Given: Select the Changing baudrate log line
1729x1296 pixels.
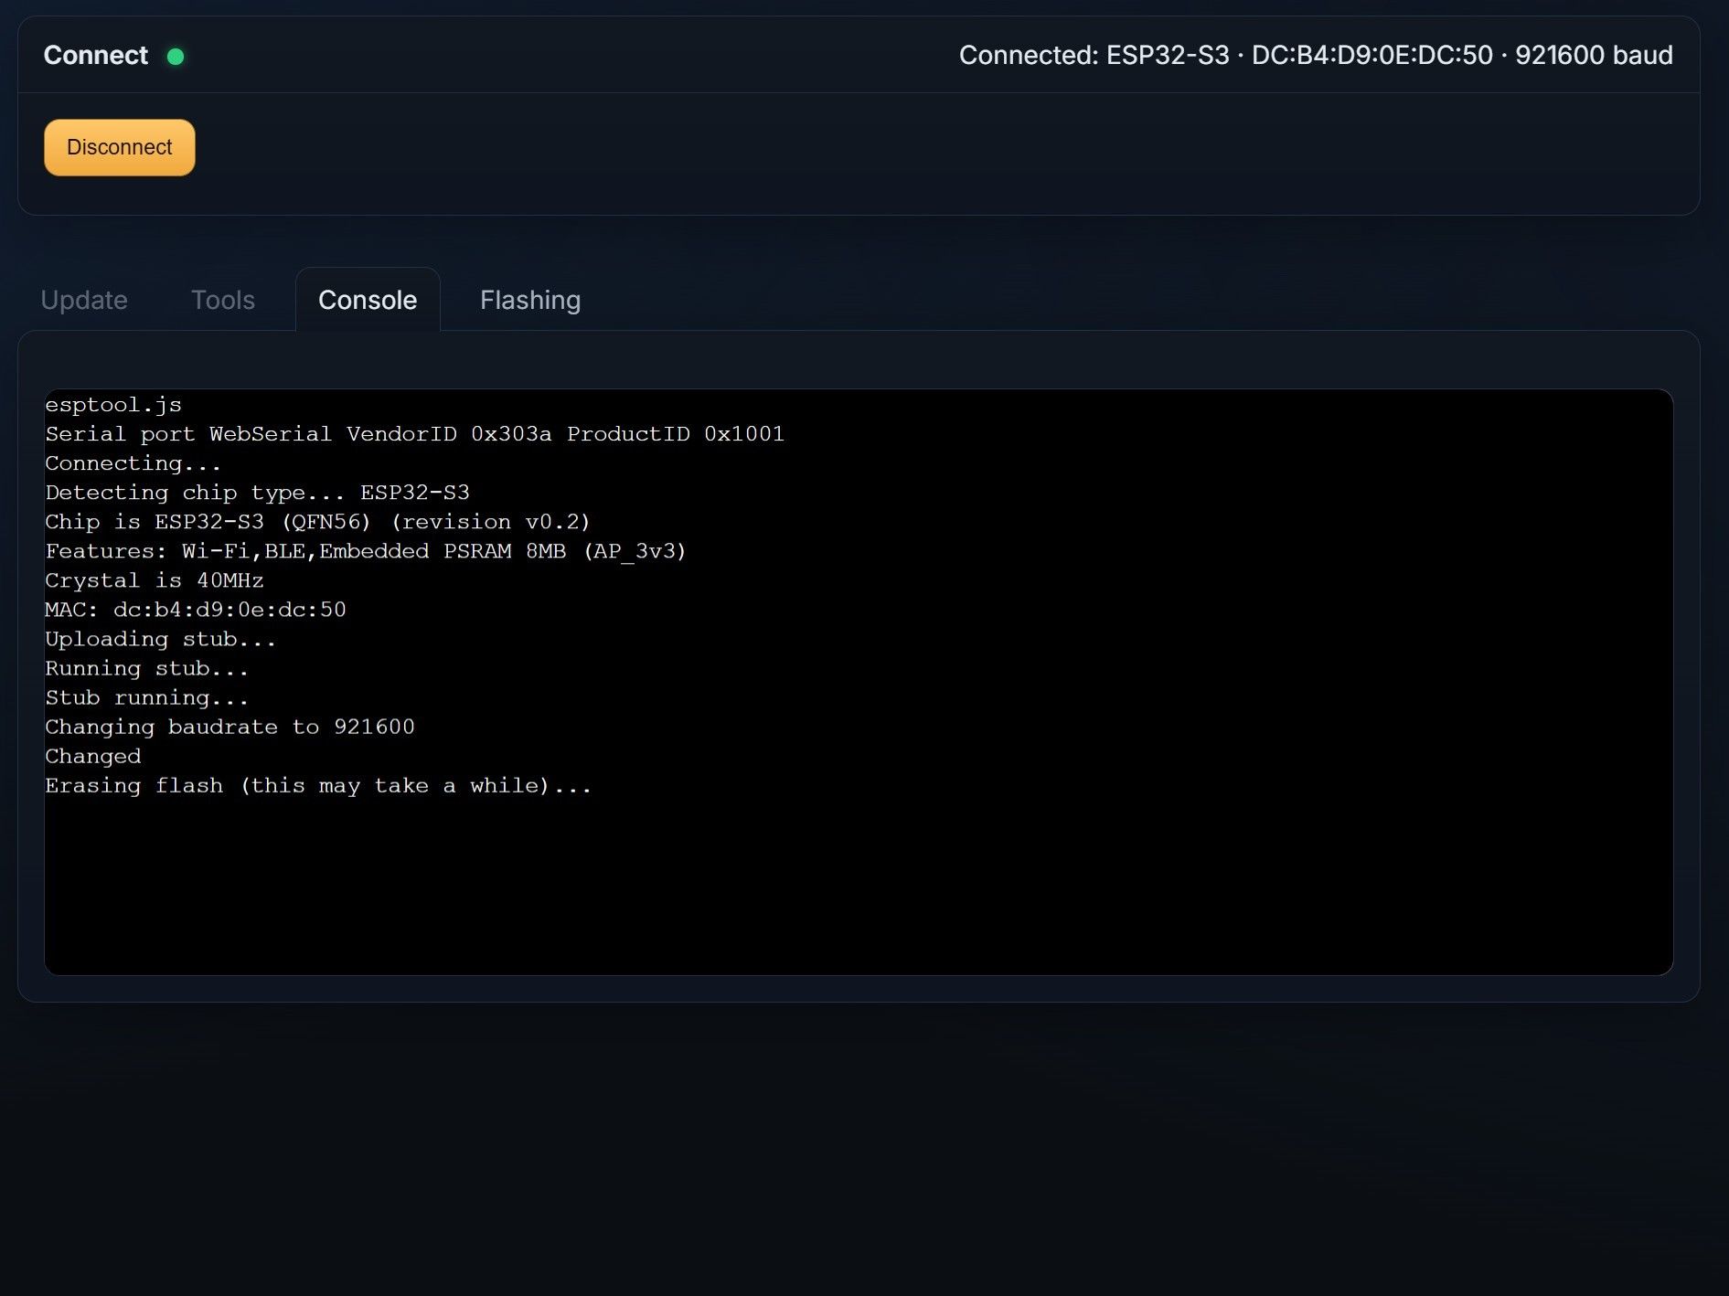Looking at the screenshot, I should [x=230, y=726].
